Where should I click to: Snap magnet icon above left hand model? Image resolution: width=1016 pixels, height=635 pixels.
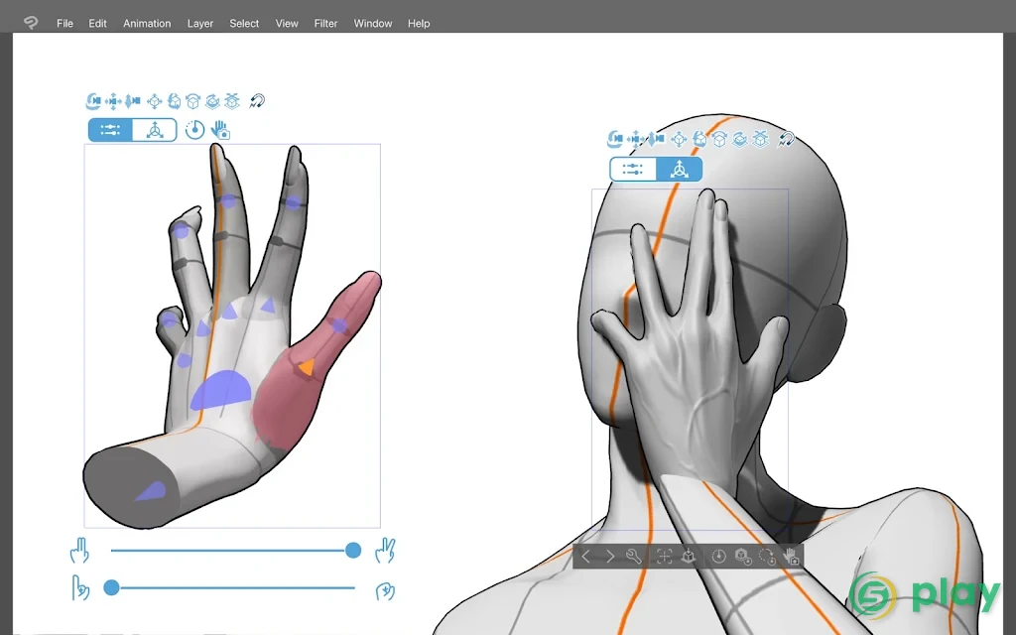[x=257, y=101]
